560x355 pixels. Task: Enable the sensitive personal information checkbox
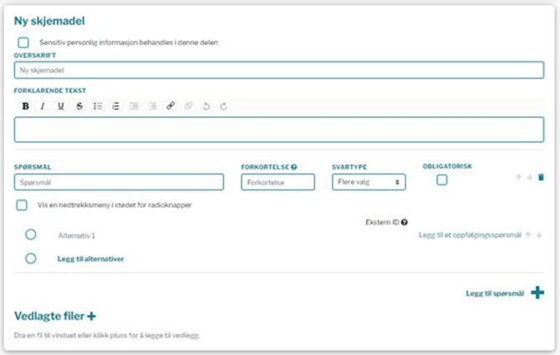[x=23, y=43]
